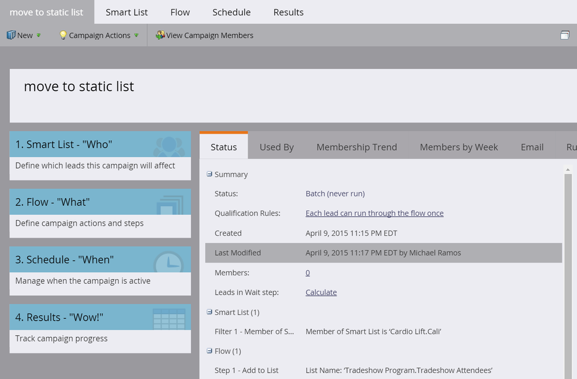The height and width of the screenshot is (379, 577).
Task: Click the Results table grid icon tile
Action: 169,319
